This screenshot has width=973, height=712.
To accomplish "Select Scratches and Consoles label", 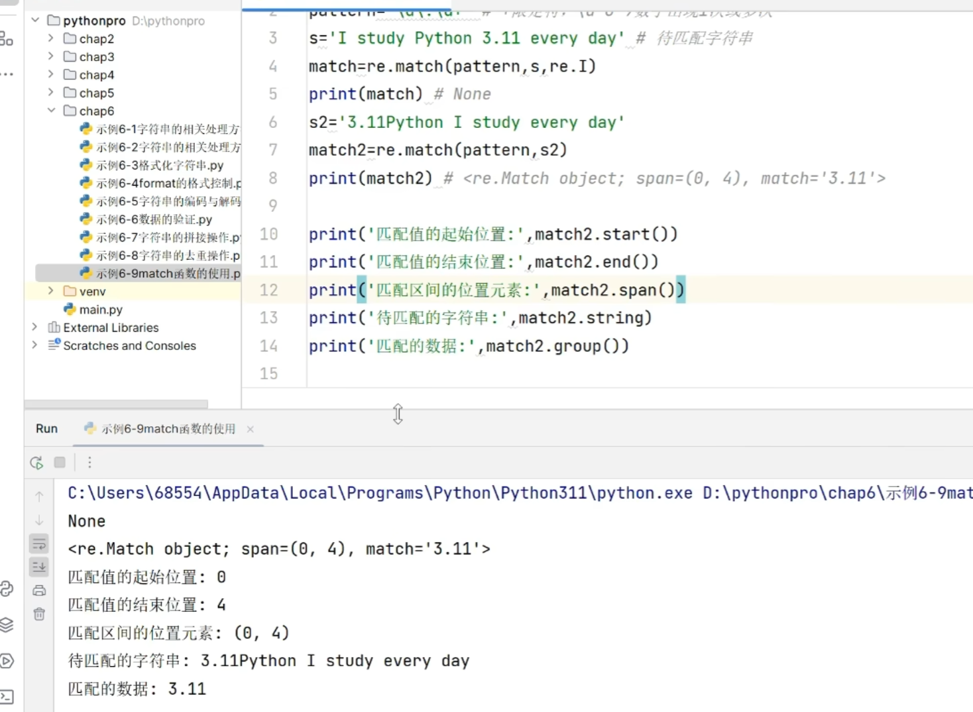I will pos(129,345).
